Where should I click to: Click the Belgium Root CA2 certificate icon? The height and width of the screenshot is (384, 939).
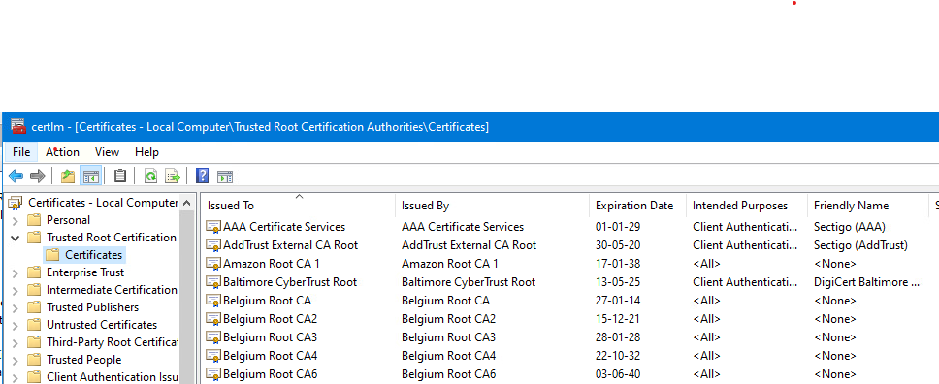click(213, 319)
